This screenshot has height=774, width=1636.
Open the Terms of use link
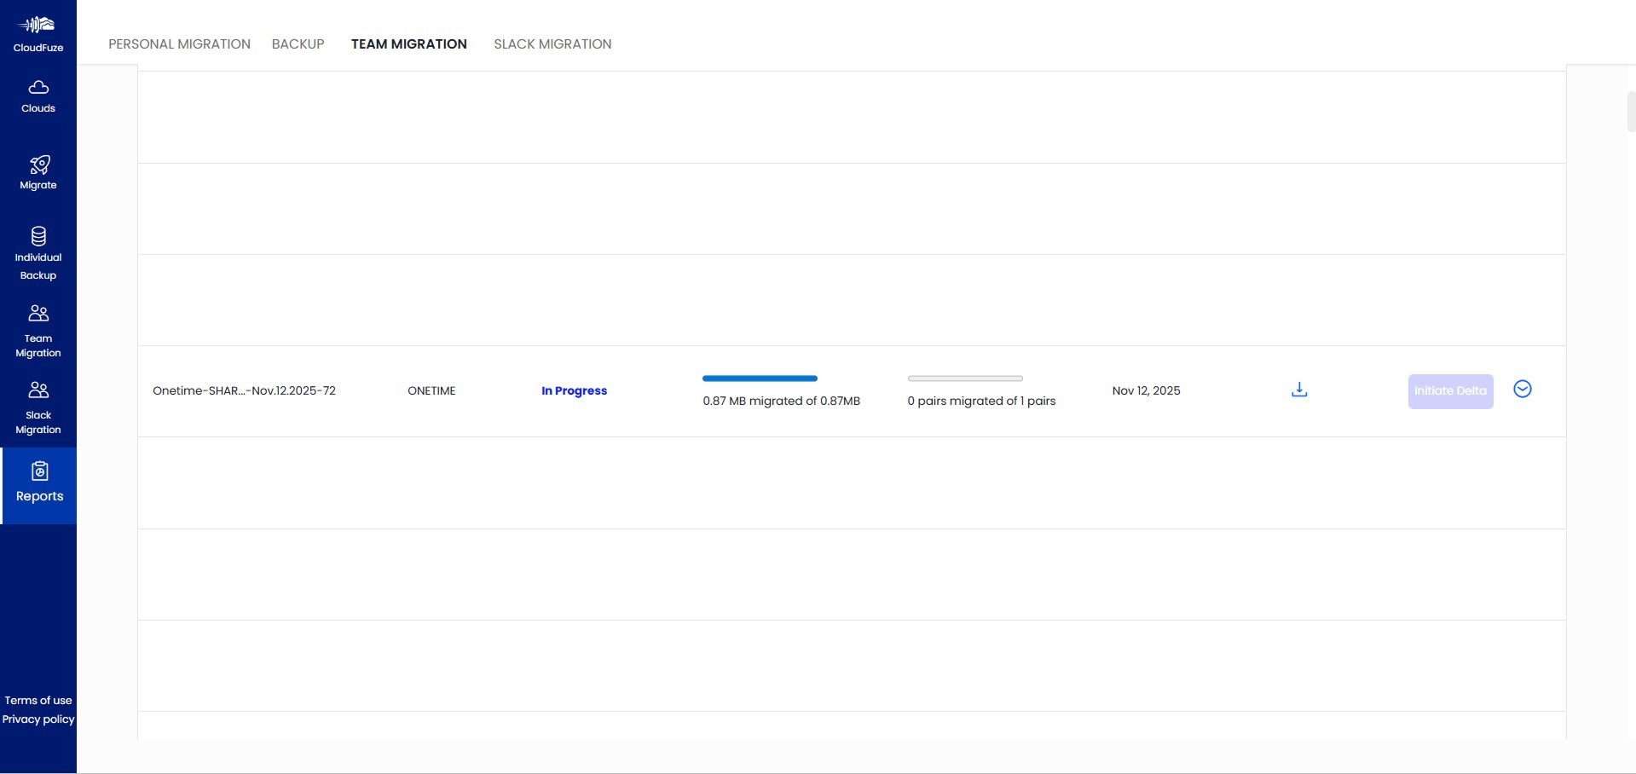point(38,700)
